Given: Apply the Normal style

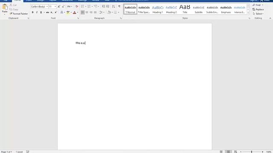Looking at the screenshot, I should 131,9.
